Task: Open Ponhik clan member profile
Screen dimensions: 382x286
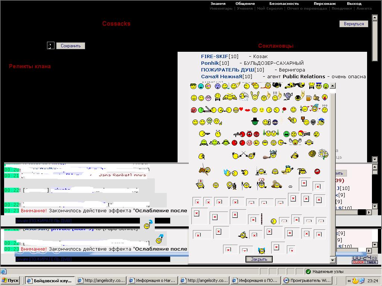Action: (210, 63)
